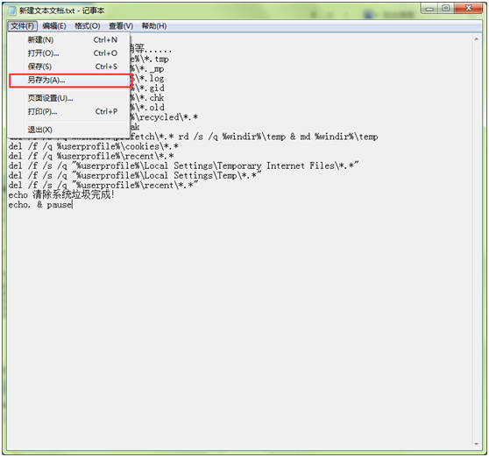Click at end of 'echo. & pause' line
This screenshot has height=457, width=489.
coord(73,205)
